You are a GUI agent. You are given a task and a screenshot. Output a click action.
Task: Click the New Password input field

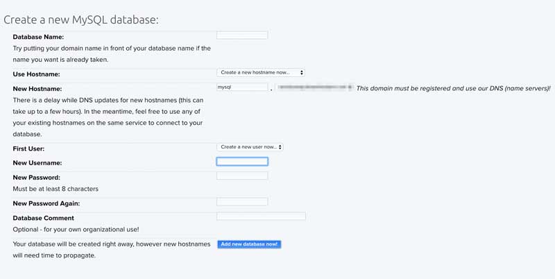242,176
